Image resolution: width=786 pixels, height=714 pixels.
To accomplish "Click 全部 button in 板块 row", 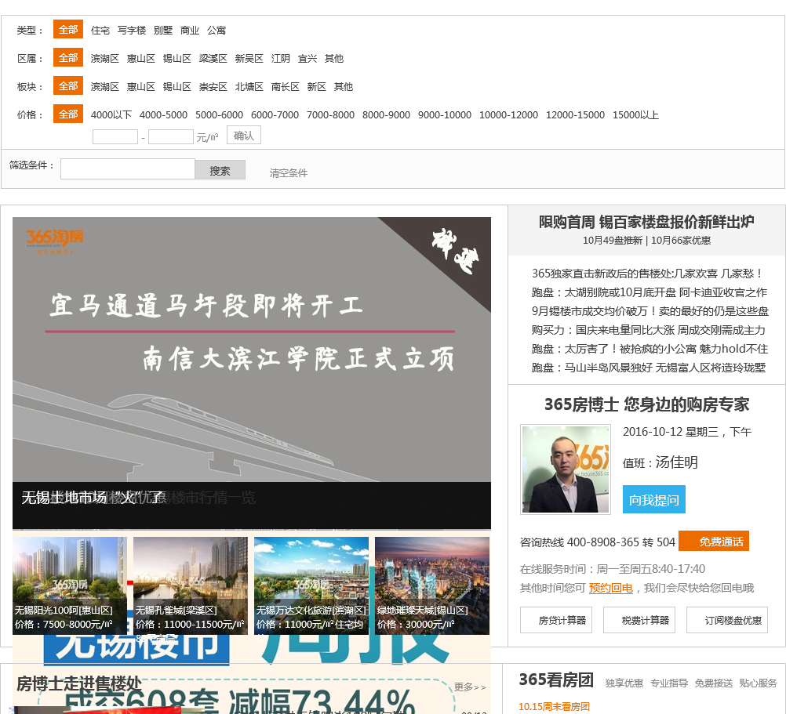I will 68,86.
